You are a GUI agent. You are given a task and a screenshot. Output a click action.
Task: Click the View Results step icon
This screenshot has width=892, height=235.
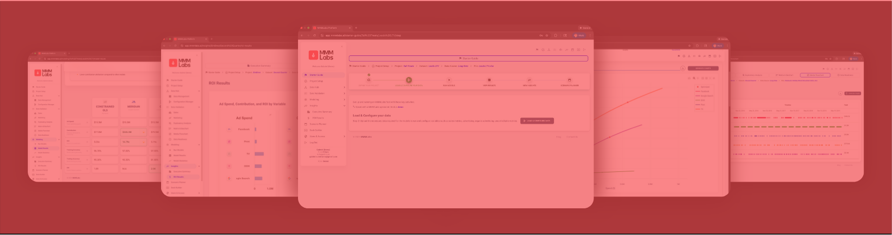pyautogui.click(x=489, y=80)
